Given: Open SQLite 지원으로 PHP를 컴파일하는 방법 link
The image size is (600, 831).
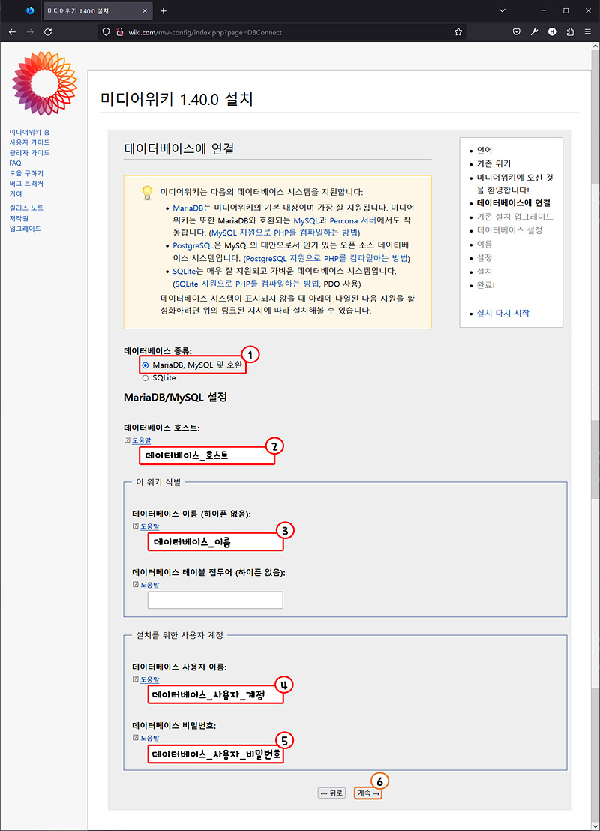Looking at the screenshot, I should (247, 283).
